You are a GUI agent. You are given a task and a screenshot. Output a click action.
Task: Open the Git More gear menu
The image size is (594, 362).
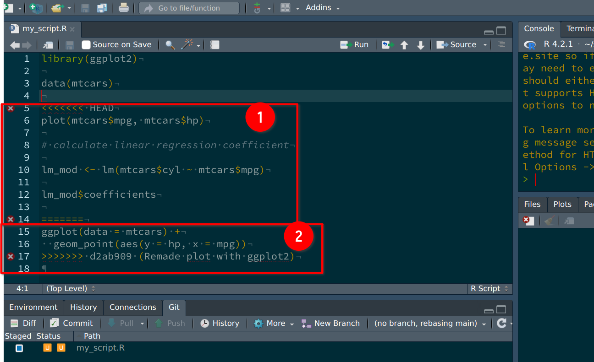tap(274, 323)
